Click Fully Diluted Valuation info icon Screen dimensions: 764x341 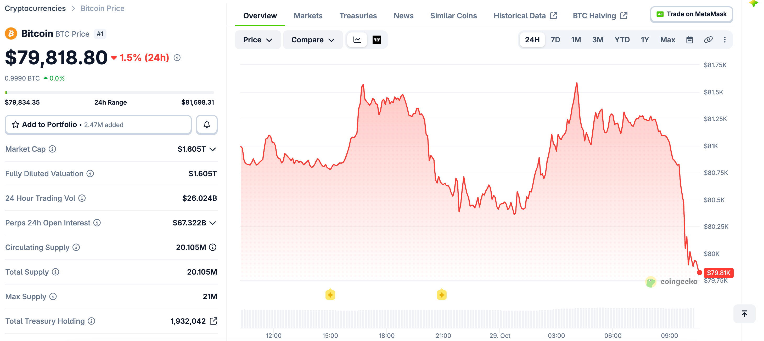90,174
